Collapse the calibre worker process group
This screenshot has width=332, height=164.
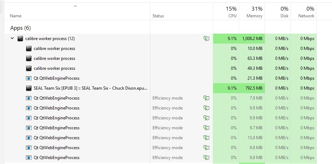click(12, 39)
